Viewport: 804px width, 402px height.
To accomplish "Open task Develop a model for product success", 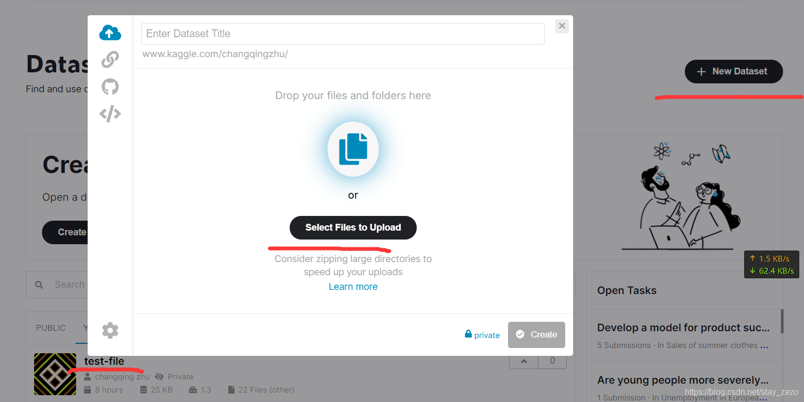I will pyautogui.click(x=683, y=328).
